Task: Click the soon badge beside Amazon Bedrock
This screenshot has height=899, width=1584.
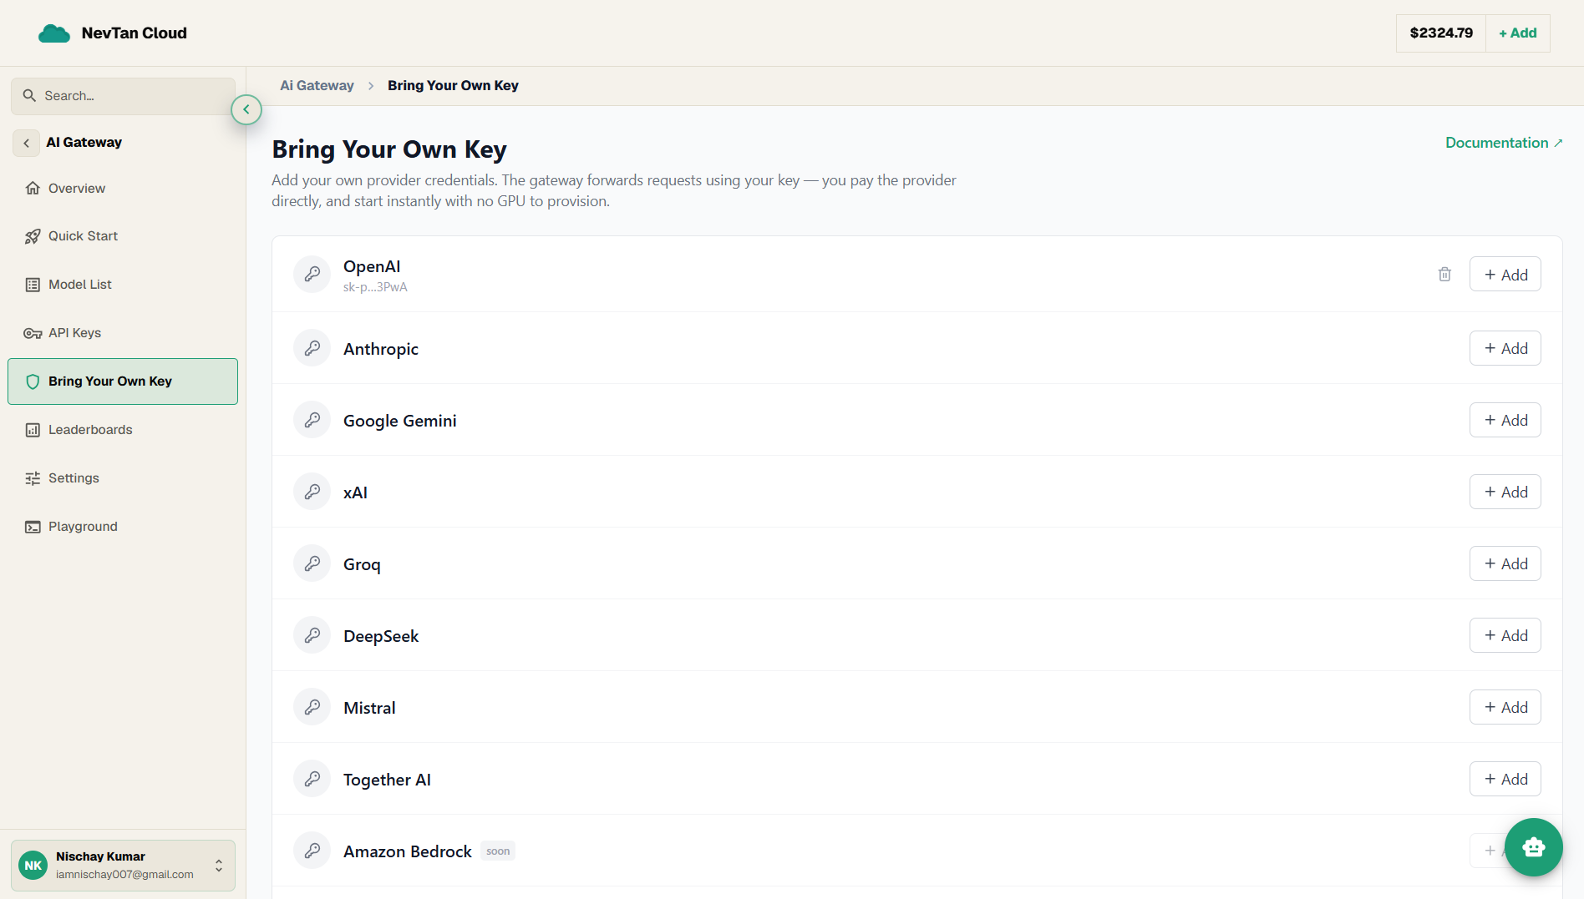Action: coord(498,851)
